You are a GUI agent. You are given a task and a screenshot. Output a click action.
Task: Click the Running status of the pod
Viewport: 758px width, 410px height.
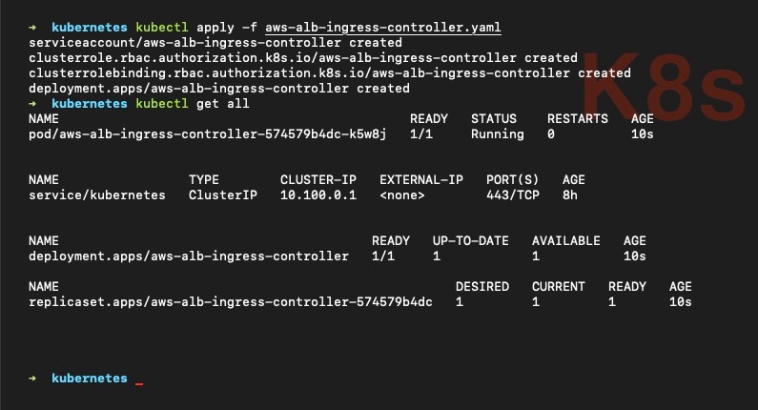click(497, 134)
